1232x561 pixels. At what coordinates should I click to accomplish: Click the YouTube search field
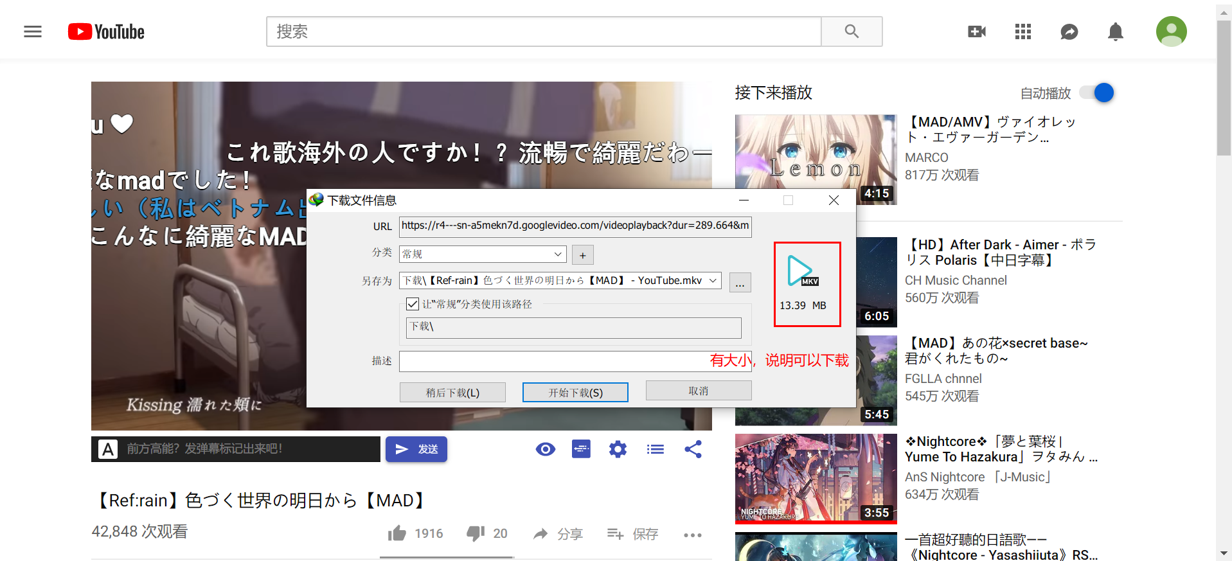544,31
